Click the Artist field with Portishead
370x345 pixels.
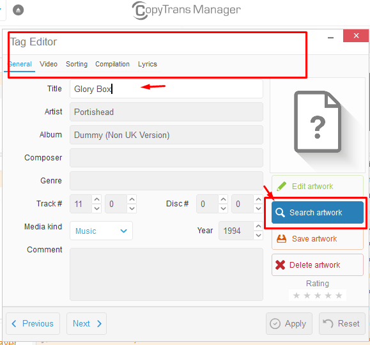click(x=166, y=112)
